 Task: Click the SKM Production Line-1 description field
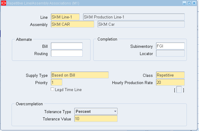tap(134, 17)
